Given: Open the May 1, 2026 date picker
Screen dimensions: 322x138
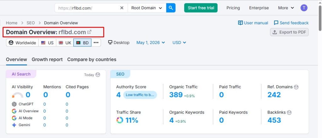Looking at the screenshot, I should click(151, 43).
